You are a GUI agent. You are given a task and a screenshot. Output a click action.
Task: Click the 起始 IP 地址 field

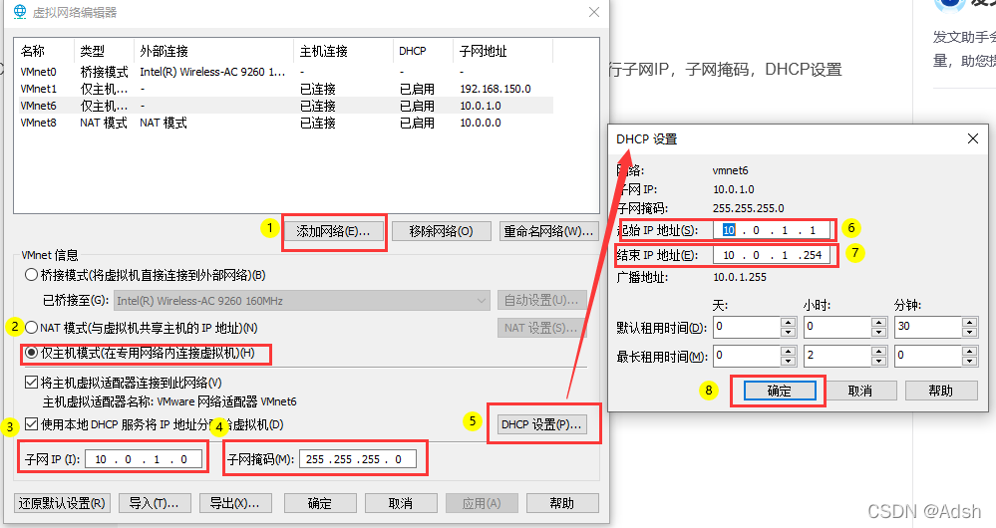[772, 230]
